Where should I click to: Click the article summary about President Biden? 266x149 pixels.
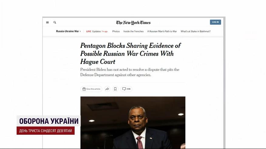130,72
